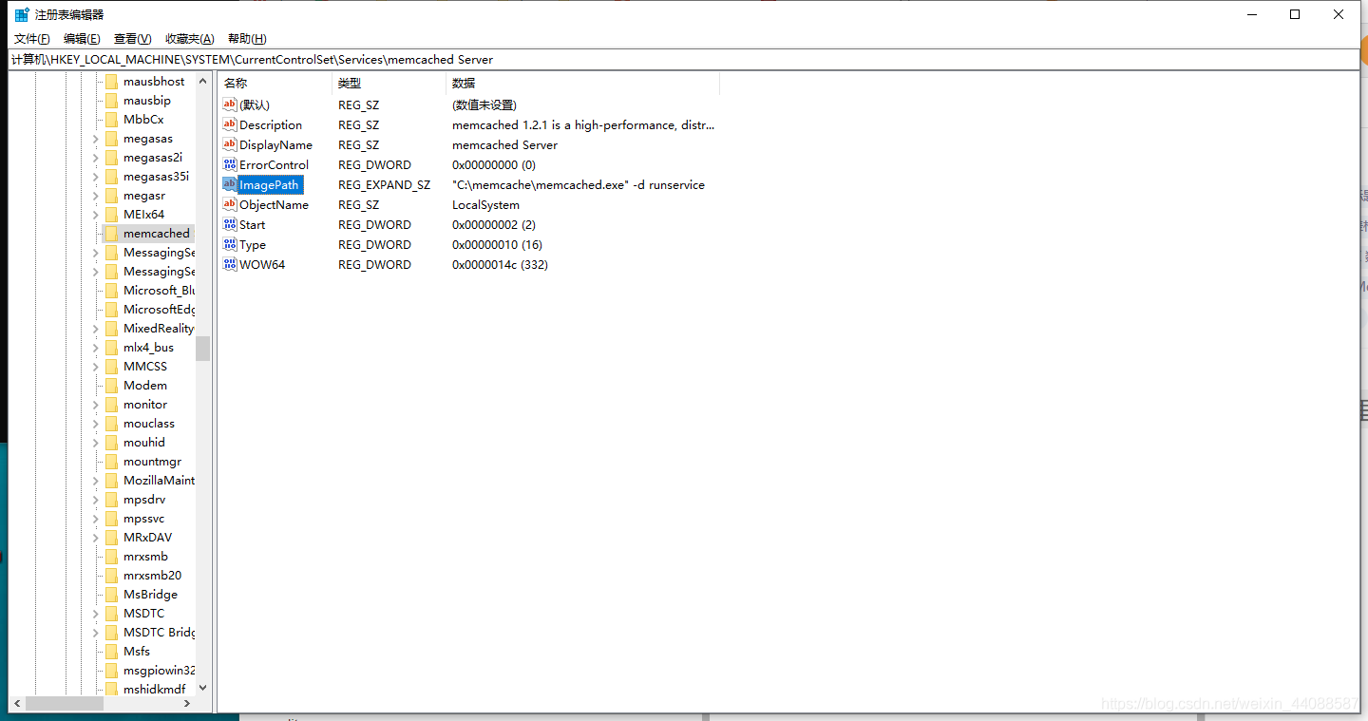Click the string icon beside (默认) value

[x=228, y=104]
